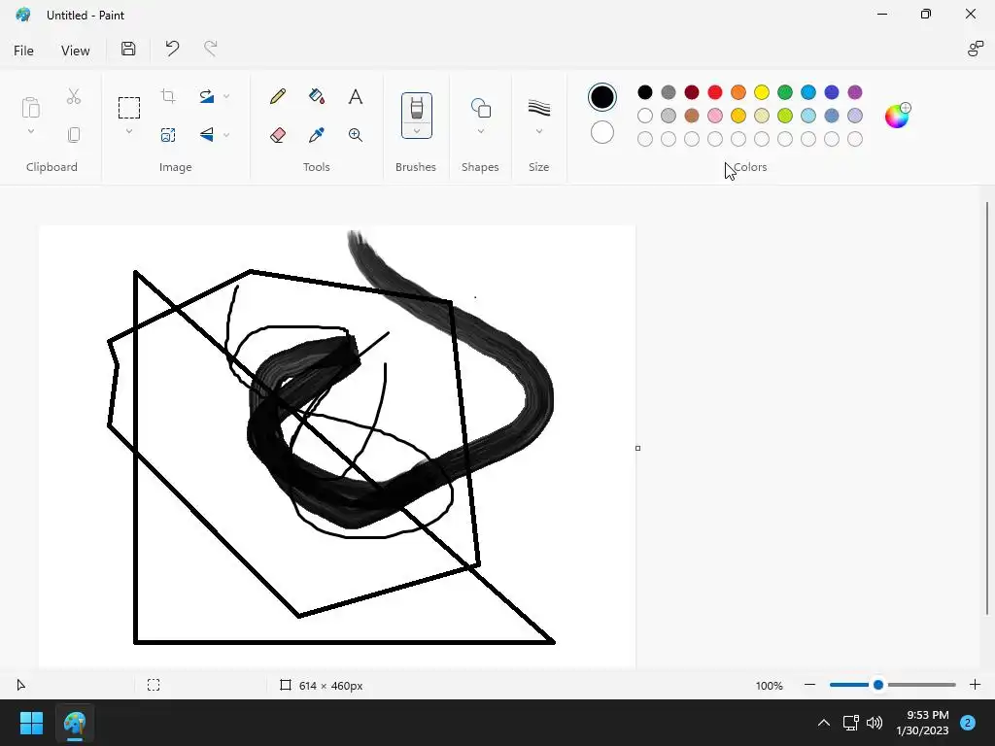Click the zoom in plus button
This screenshot has width=995, height=746.
pos(976,685)
